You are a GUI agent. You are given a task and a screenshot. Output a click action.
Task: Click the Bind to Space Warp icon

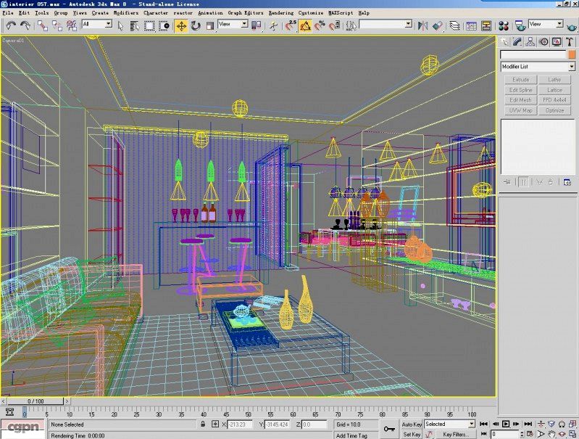[72, 26]
